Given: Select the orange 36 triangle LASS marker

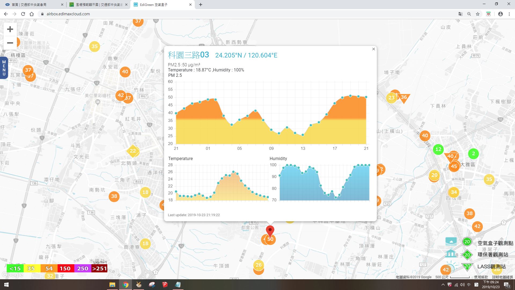Looking at the screenshot, I should tap(404, 97).
